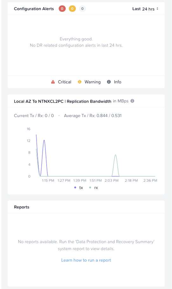Click the red critical alerts count badge

62,9
